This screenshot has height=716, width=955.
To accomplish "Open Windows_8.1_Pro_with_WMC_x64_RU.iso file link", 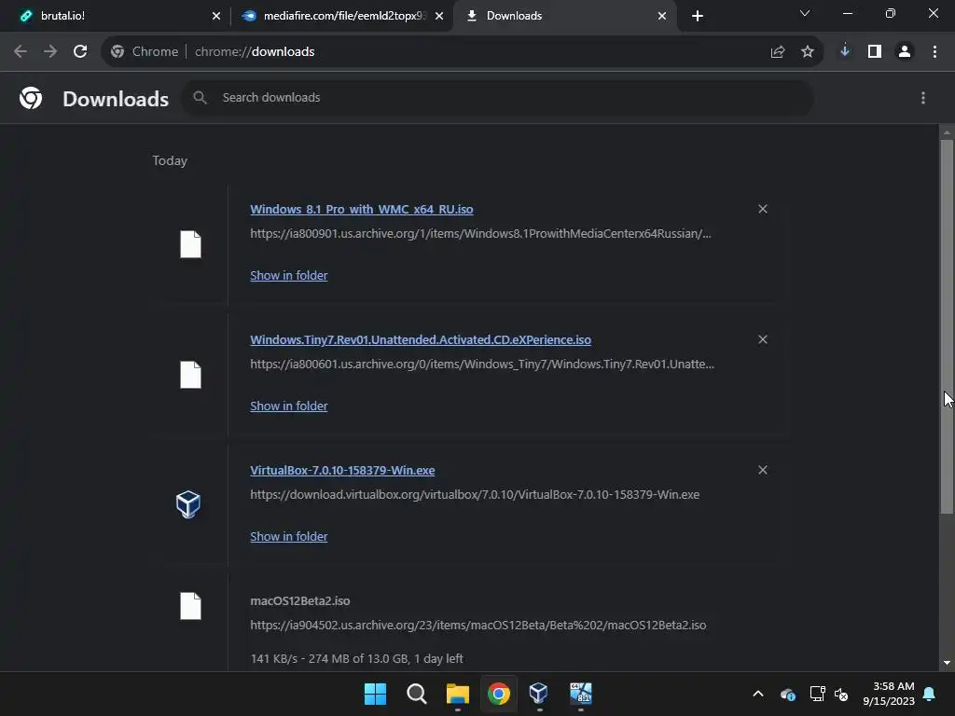I will point(362,210).
